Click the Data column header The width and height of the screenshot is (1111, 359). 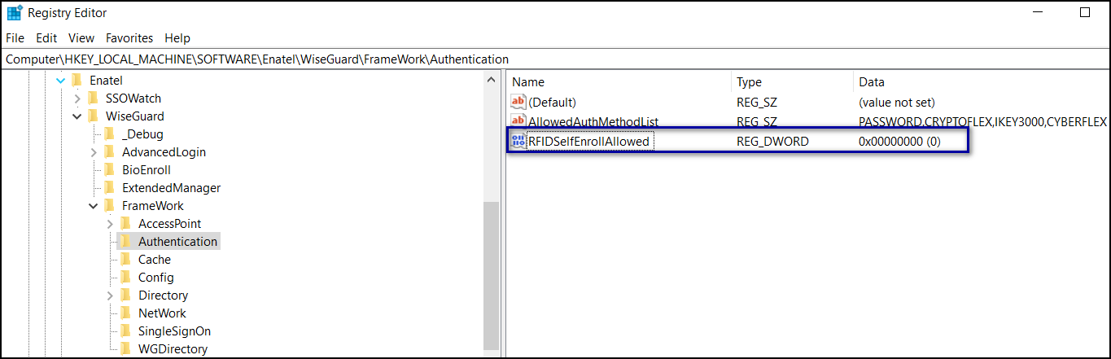tap(871, 82)
